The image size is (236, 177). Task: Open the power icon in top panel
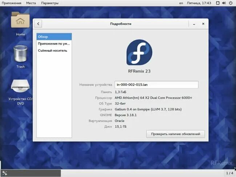[x=231, y=3]
